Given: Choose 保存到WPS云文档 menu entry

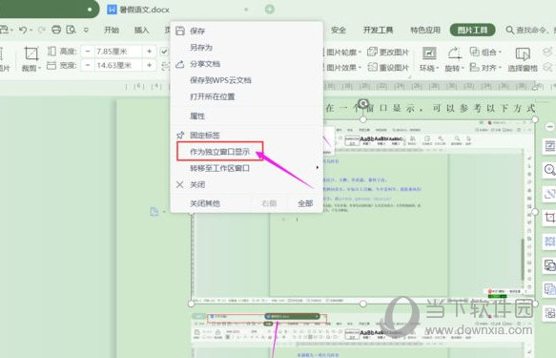Looking at the screenshot, I should point(246,80).
